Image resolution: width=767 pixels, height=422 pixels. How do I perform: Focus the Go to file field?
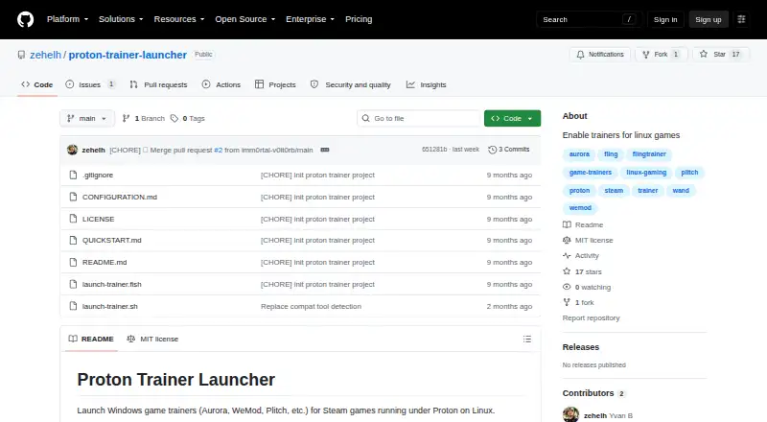(x=419, y=119)
